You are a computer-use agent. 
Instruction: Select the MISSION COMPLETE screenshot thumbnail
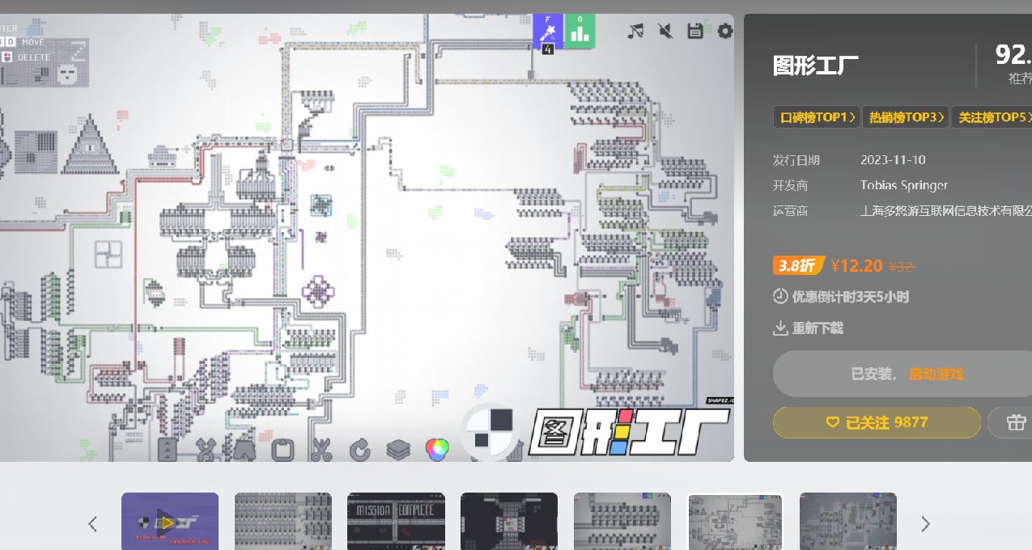point(396,521)
